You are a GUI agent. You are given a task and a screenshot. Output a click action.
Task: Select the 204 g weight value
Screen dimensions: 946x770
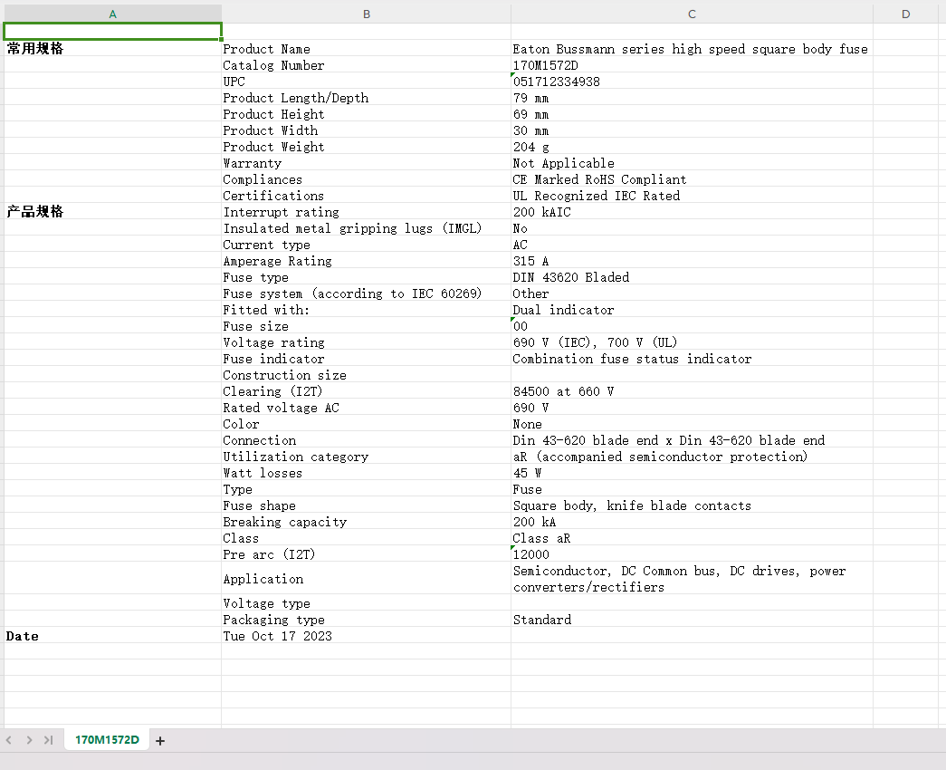point(692,146)
